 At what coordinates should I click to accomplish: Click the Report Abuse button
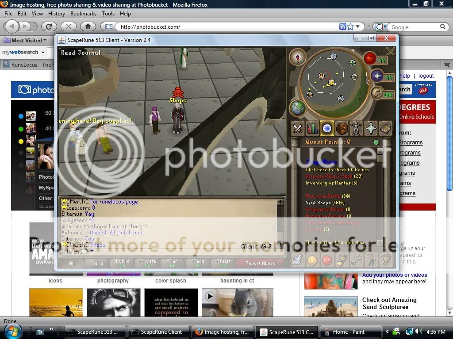(260, 263)
